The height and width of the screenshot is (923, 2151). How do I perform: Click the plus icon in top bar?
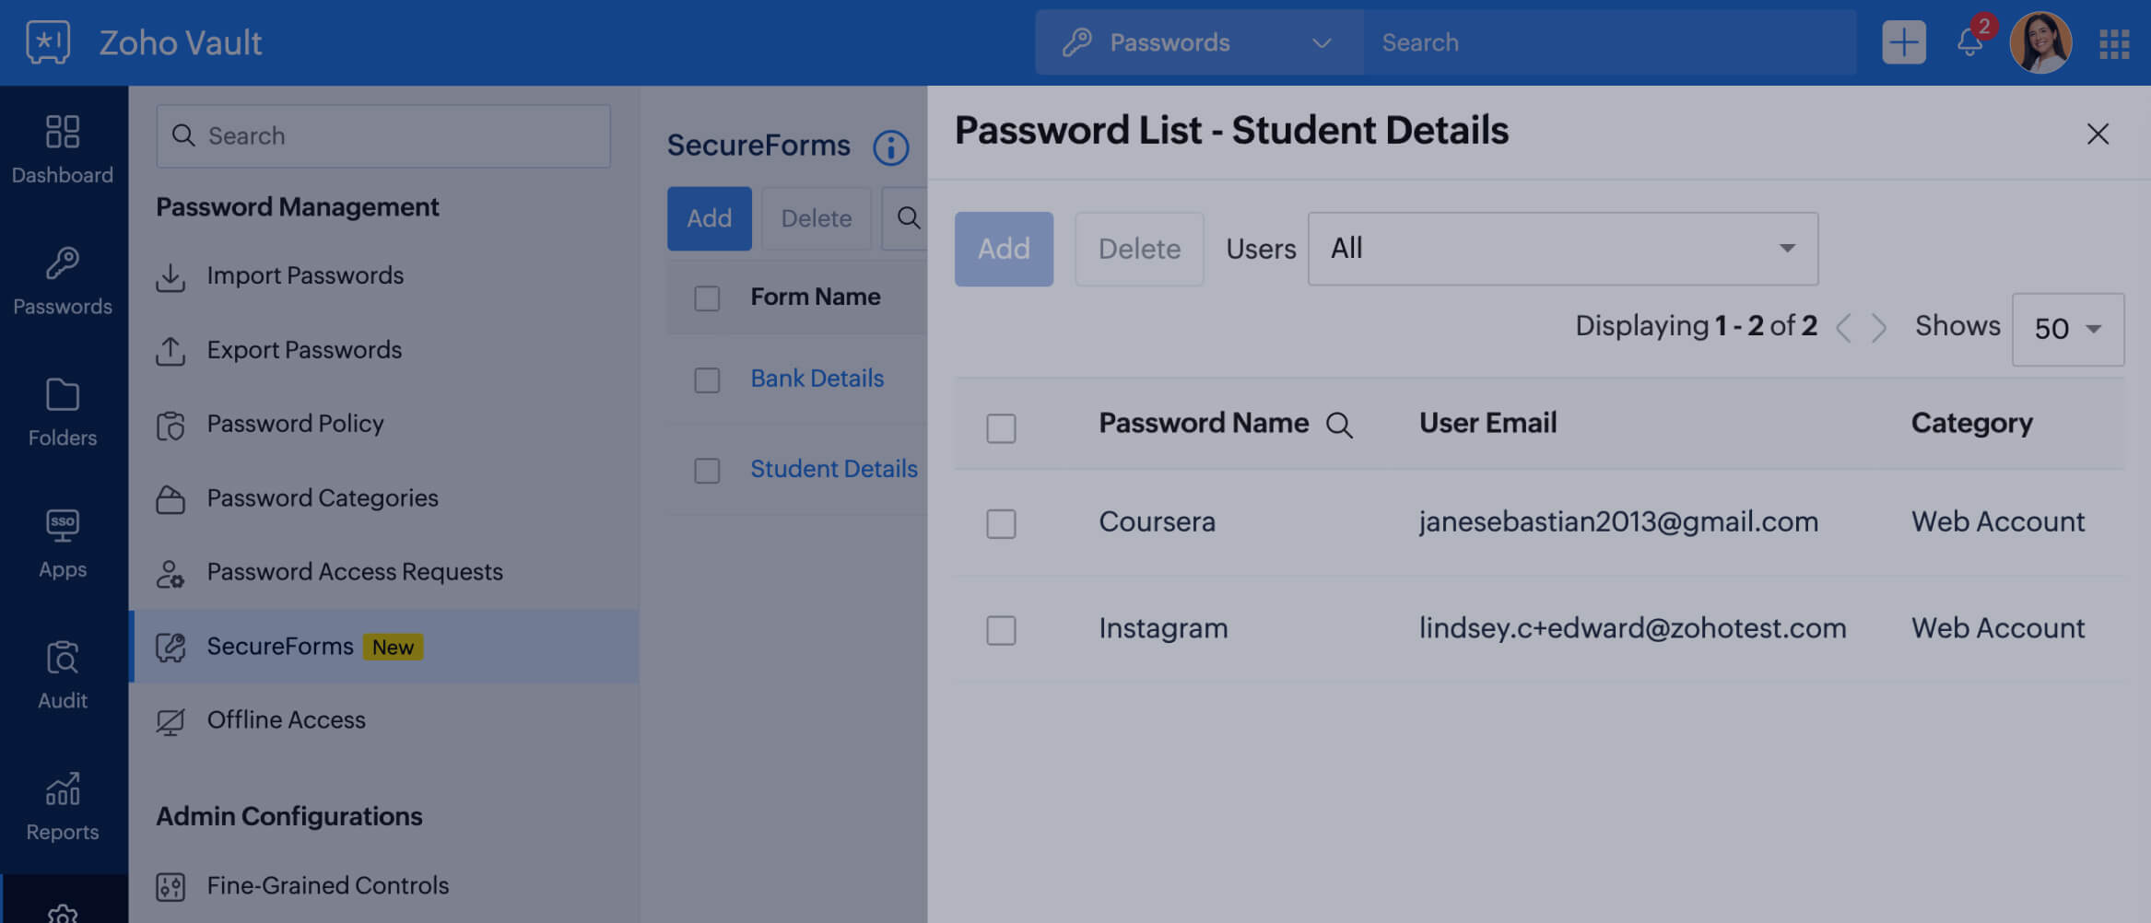tap(1903, 42)
